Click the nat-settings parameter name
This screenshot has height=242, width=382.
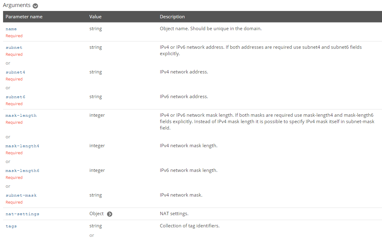(x=22, y=214)
